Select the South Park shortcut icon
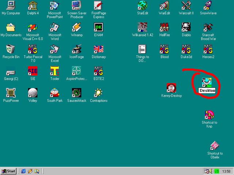Screen dimensions: 234x175 [54, 93]
